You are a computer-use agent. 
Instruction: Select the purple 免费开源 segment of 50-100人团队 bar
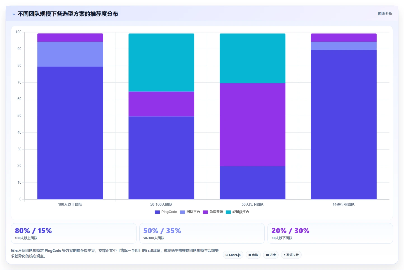pyautogui.click(x=161, y=104)
